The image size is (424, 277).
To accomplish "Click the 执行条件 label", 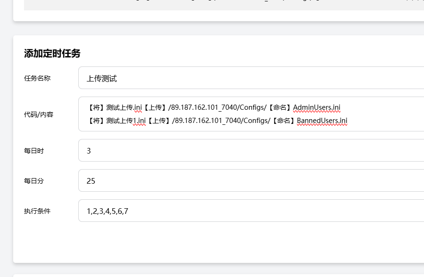I will tap(37, 211).
